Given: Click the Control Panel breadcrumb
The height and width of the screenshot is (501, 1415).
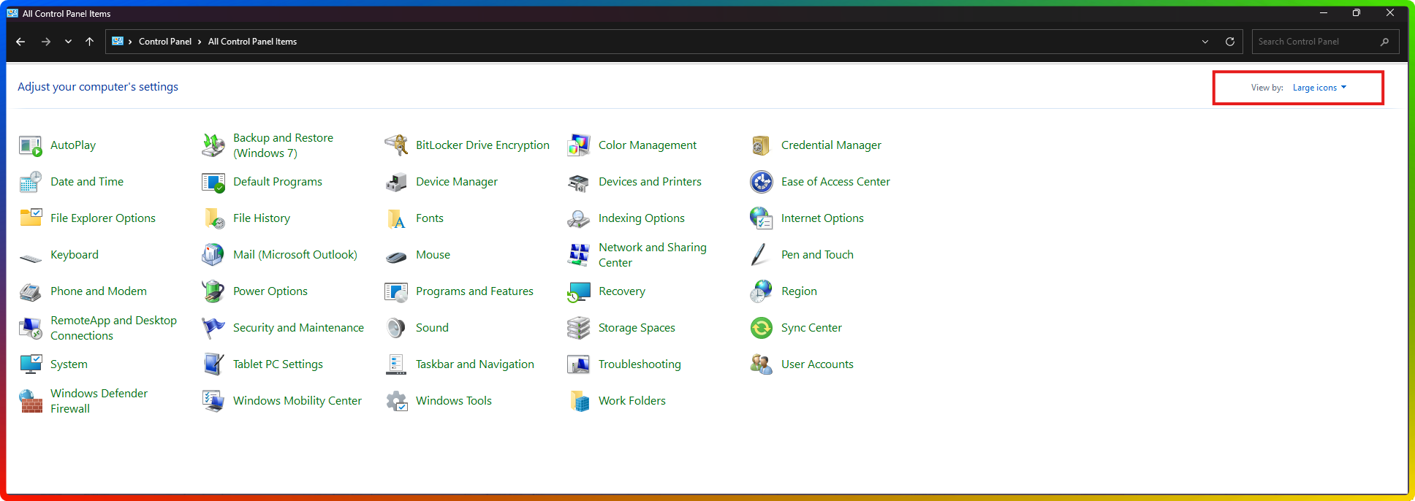Looking at the screenshot, I should click(x=165, y=42).
